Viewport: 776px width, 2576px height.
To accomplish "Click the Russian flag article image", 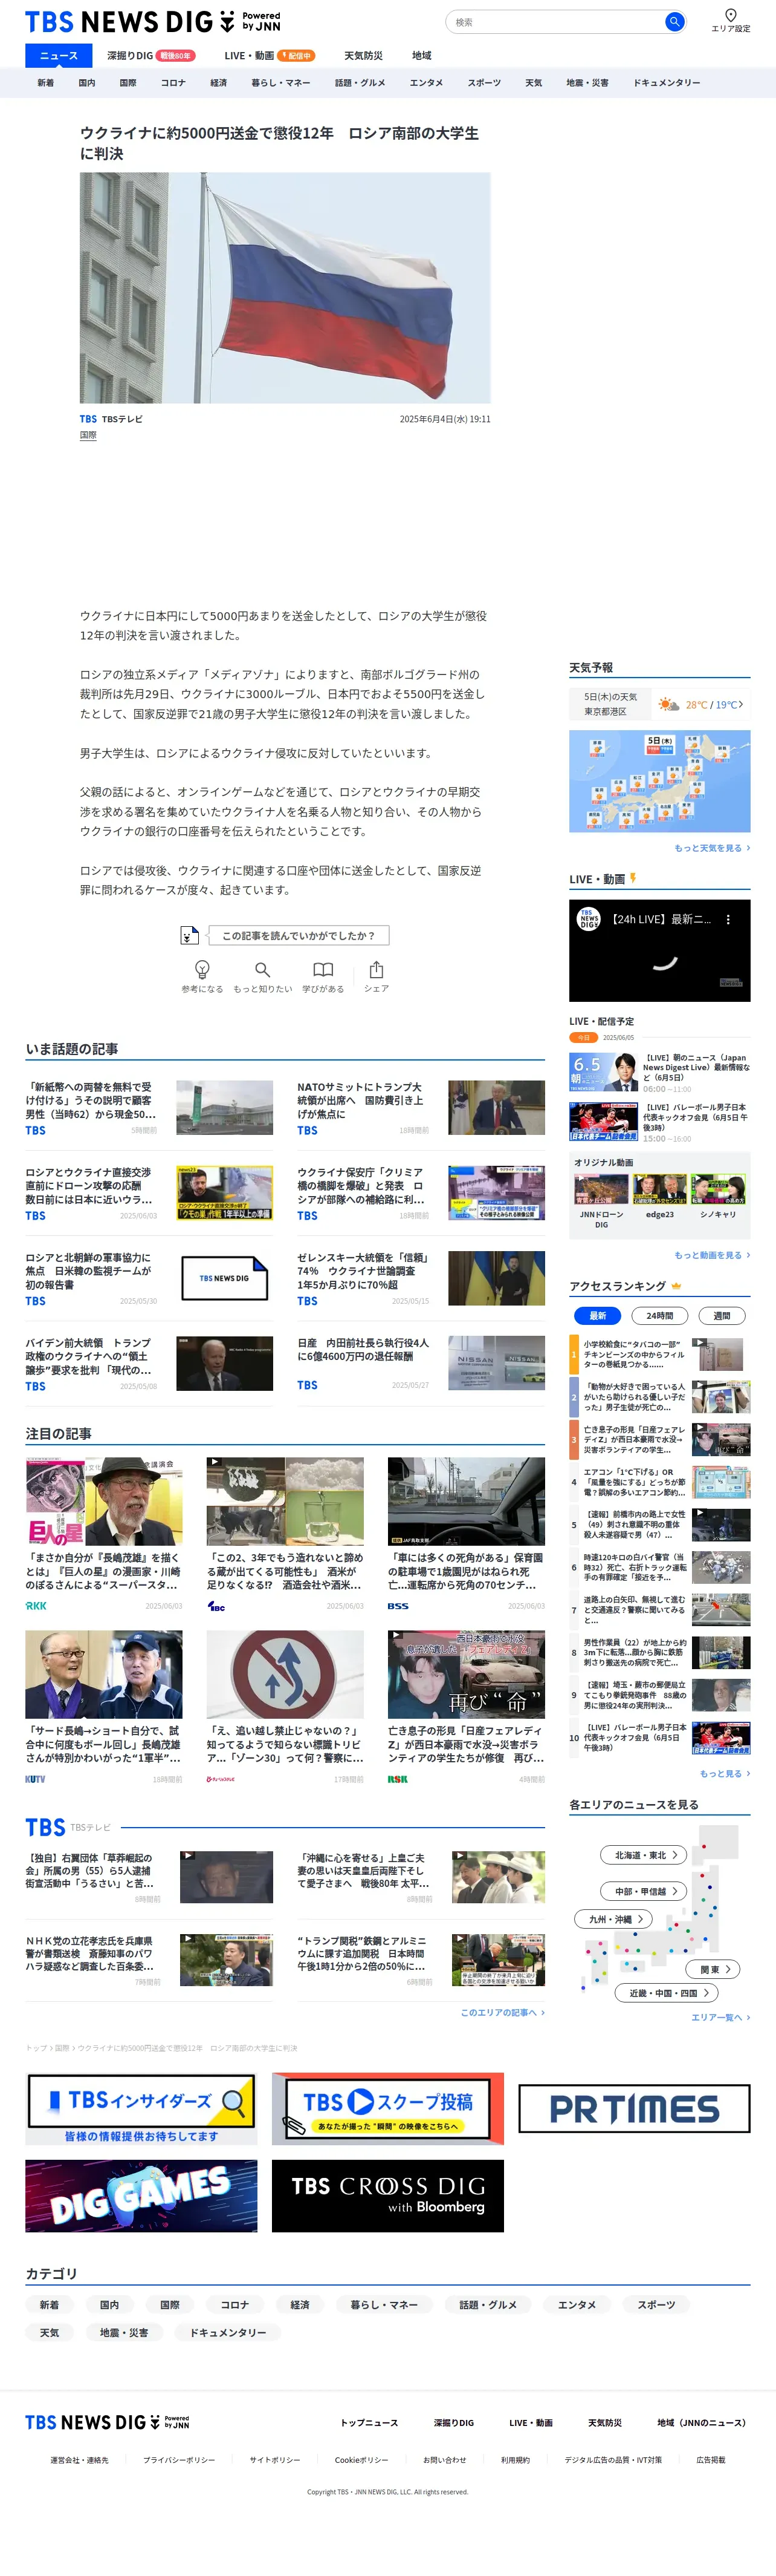I will click(x=286, y=288).
